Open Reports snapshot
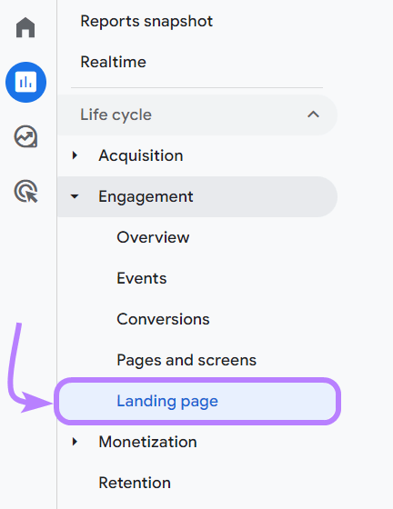Viewport: 393px width, 509px height. tap(146, 22)
